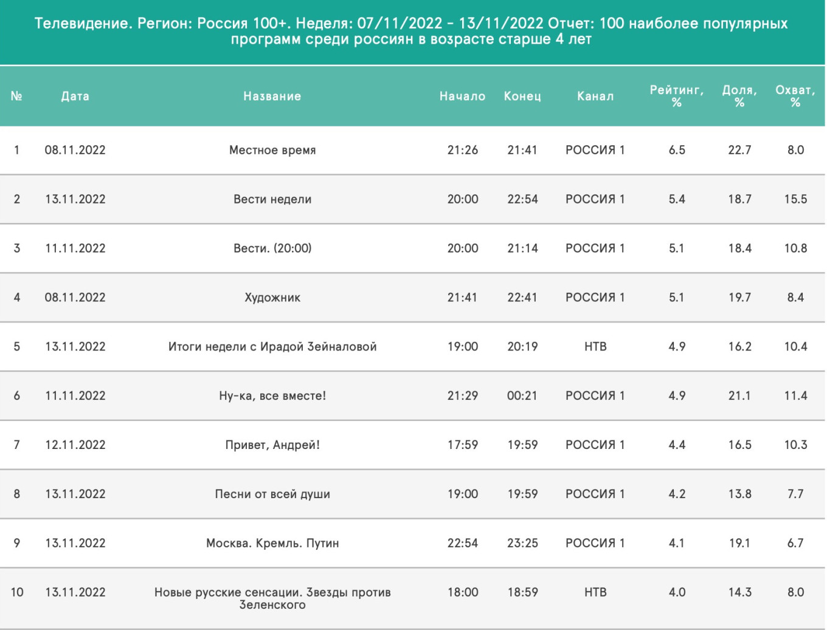Select the program name Вести. (20:00)
Image resolution: width=827 pixels, height=630 pixels.
tap(272, 248)
